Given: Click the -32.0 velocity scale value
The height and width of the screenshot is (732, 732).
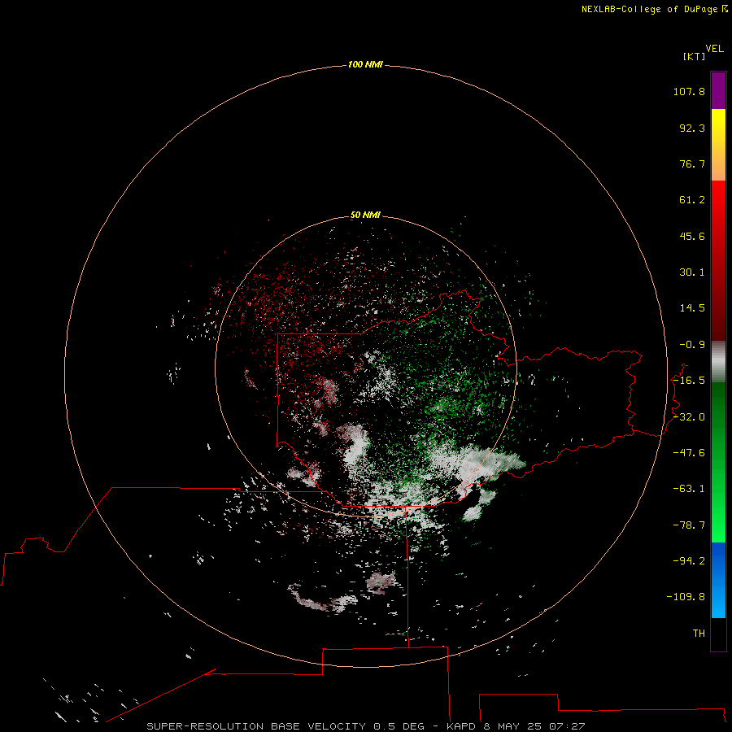Looking at the screenshot, I should pos(689,417).
